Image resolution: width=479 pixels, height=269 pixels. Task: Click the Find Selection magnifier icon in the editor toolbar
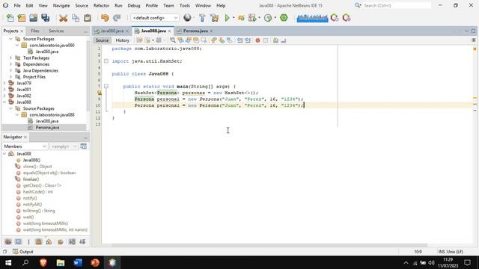pos(173,40)
